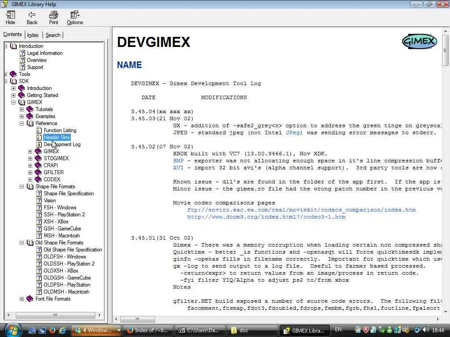Expand the GFILTER node

[30, 172]
